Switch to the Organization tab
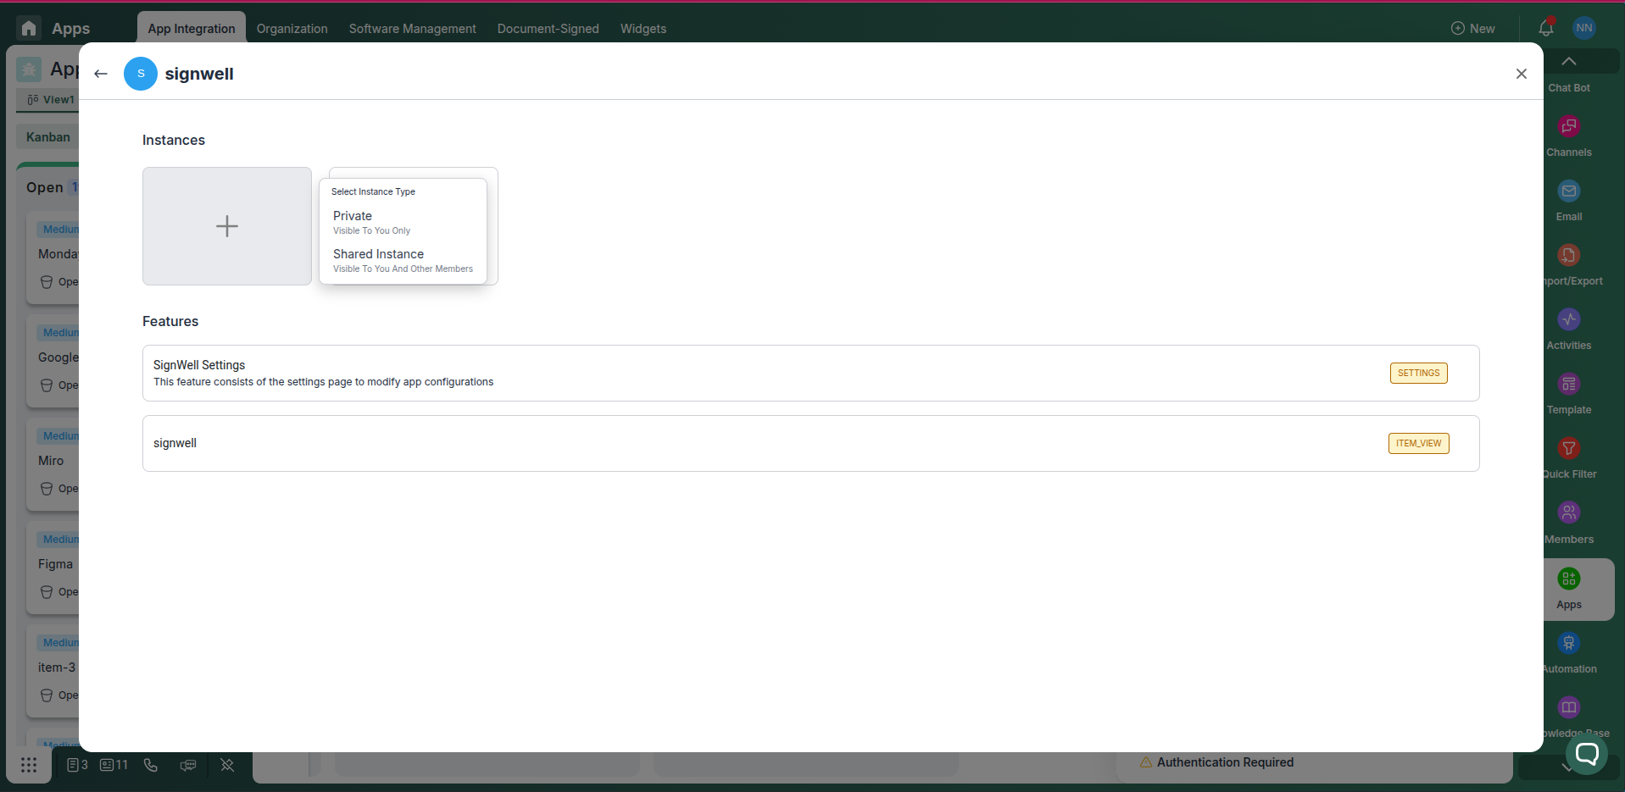 [x=292, y=28]
